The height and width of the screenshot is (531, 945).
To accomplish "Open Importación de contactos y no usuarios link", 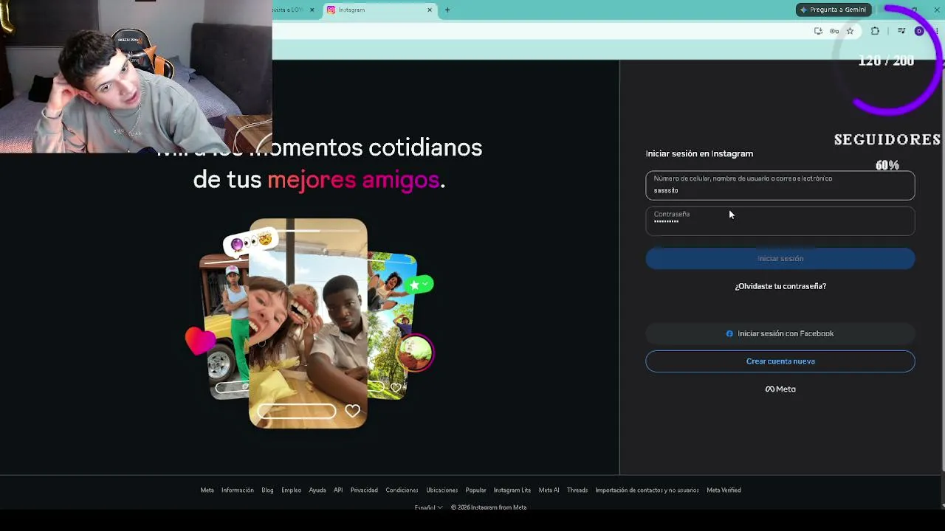I will [647, 490].
